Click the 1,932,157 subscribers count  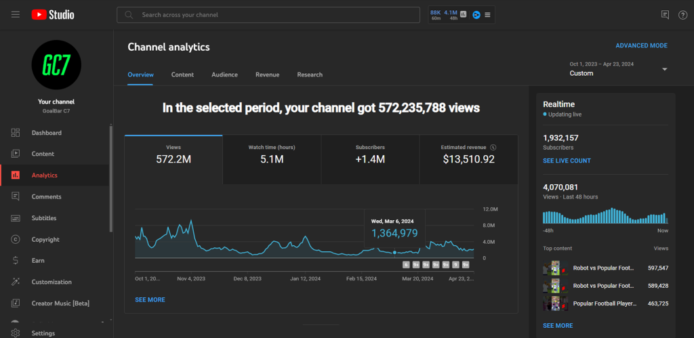click(560, 138)
